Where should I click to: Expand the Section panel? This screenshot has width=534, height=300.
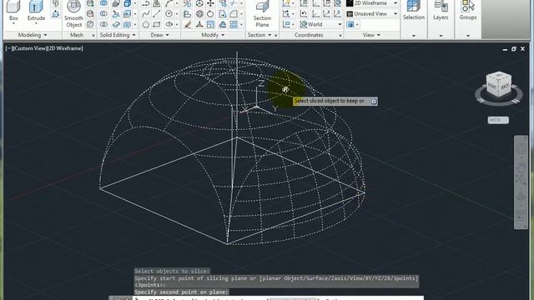(259, 35)
